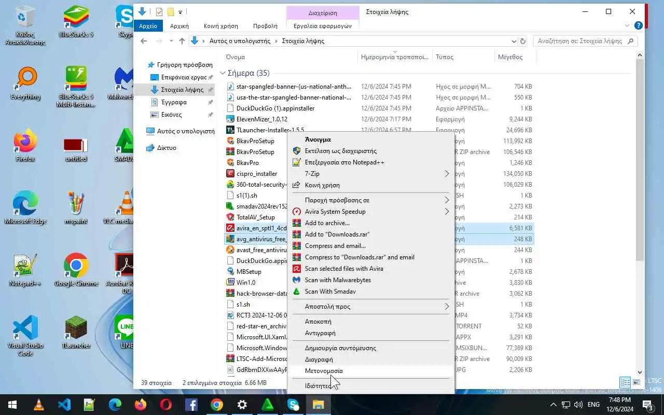Sort by Όνομα column header
Viewport: 664px width, 415px height.
[290, 57]
